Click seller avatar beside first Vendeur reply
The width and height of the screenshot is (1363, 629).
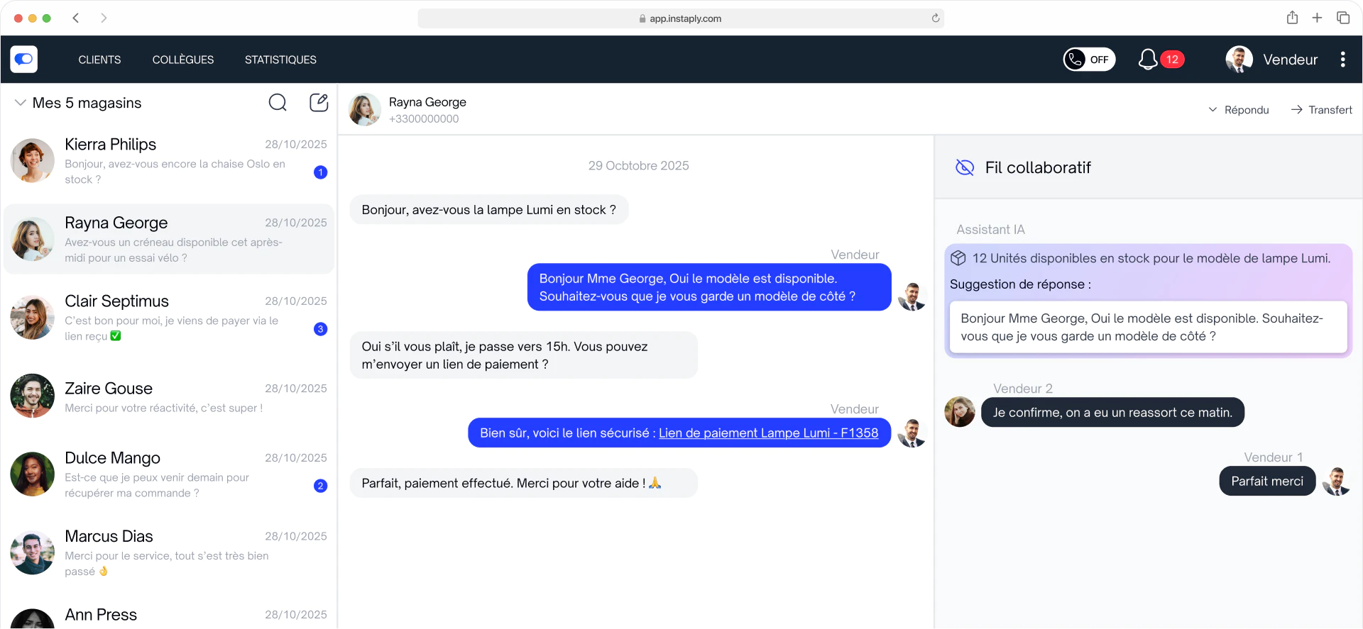(x=912, y=296)
